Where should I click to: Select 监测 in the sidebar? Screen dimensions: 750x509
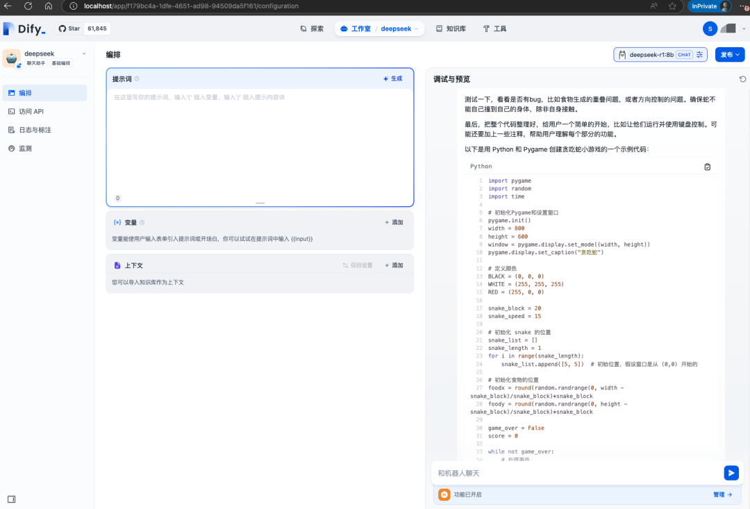coord(44,149)
